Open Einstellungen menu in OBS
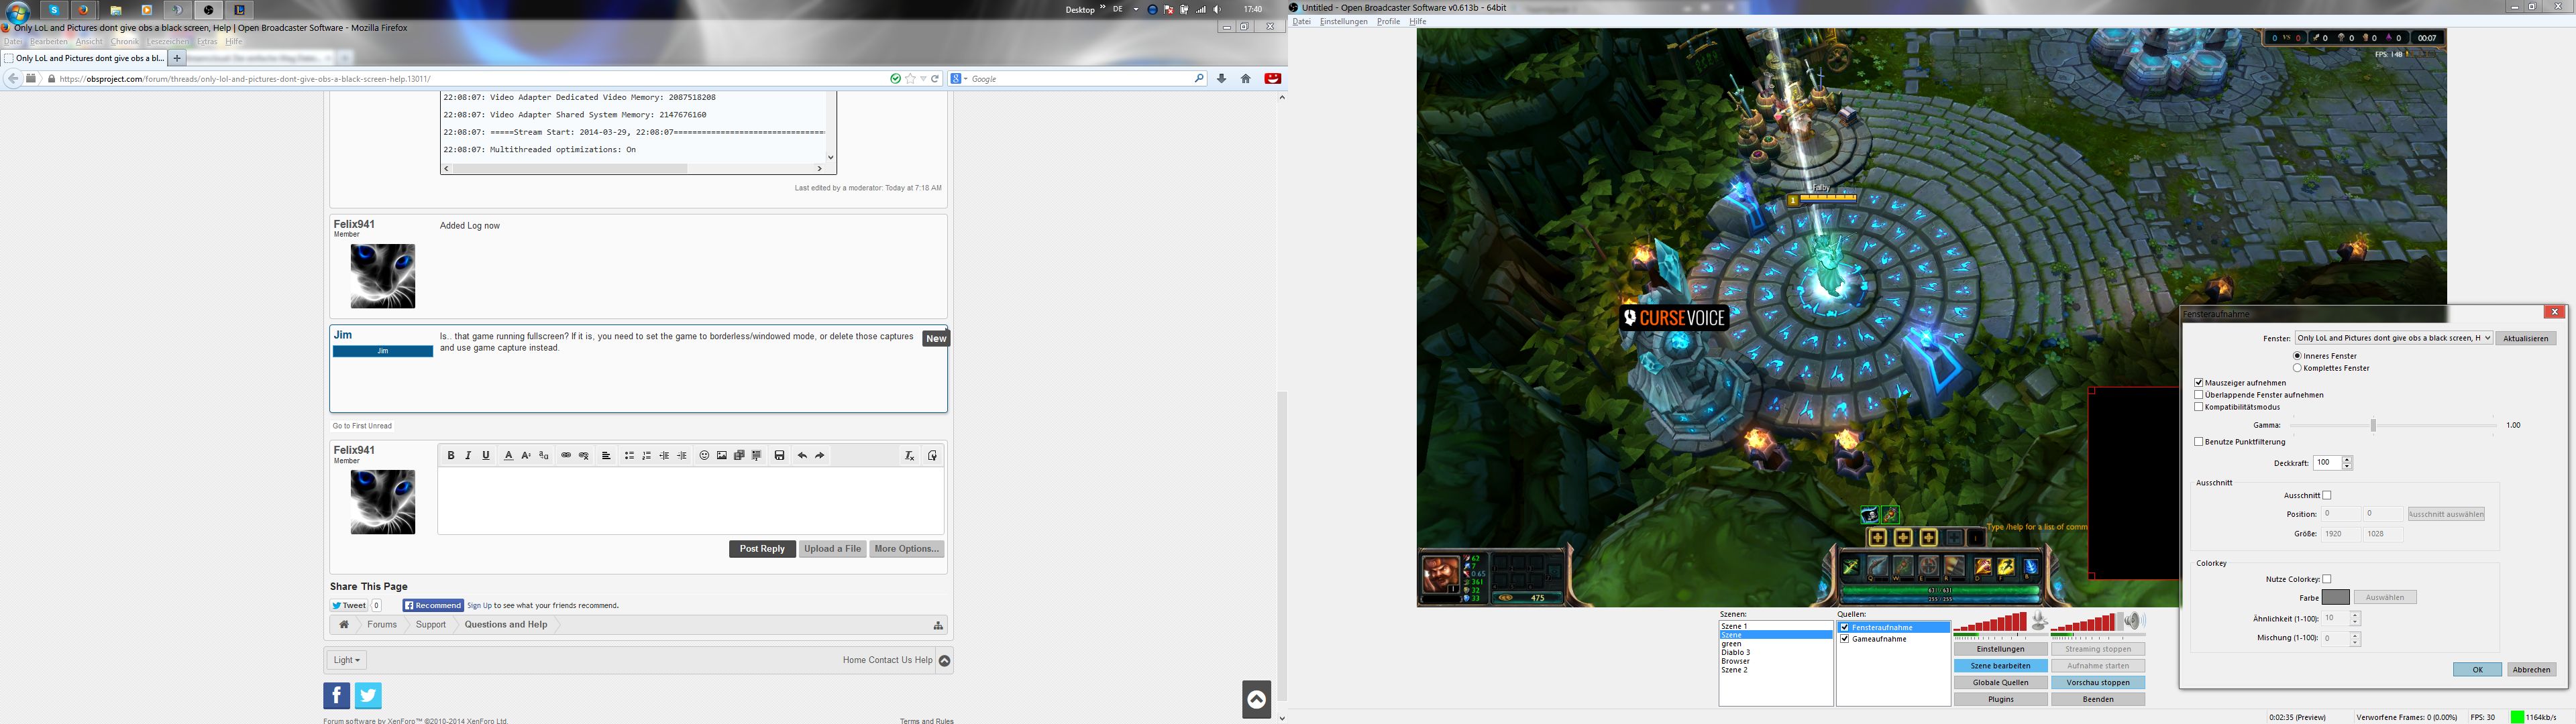Image resolution: width=2576 pixels, height=724 pixels. (1343, 21)
